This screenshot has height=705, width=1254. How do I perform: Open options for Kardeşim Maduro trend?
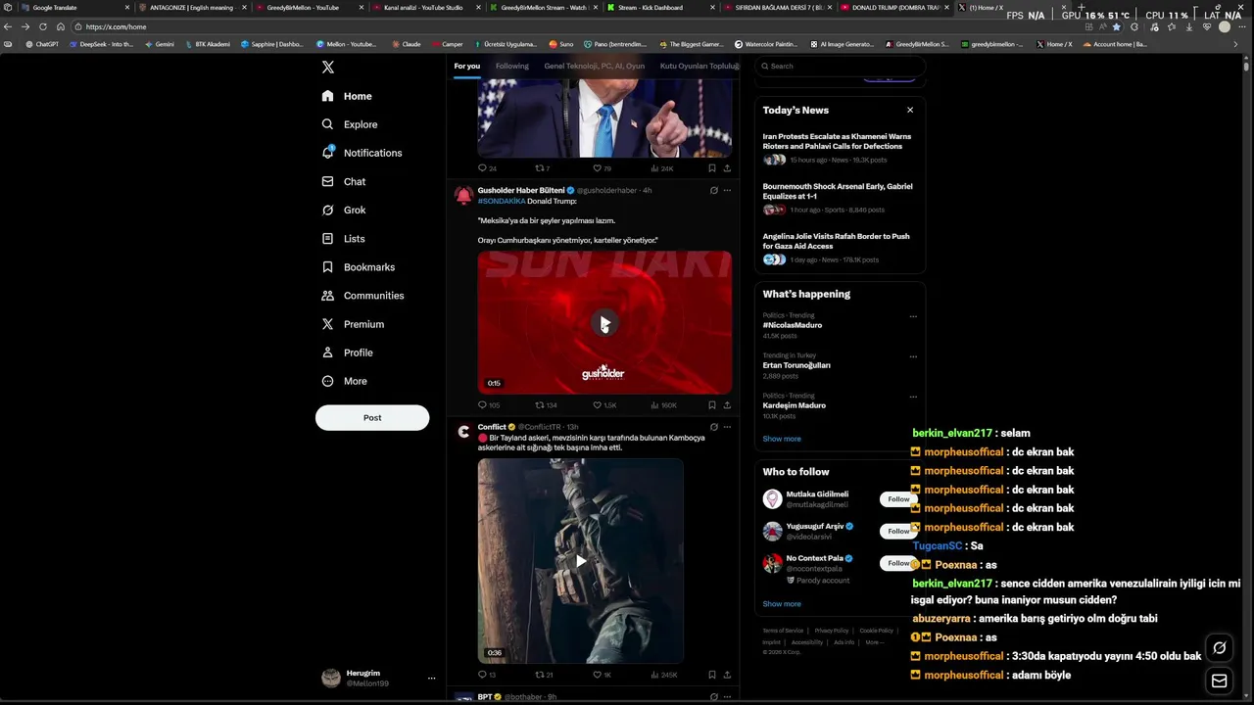pos(913,397)
